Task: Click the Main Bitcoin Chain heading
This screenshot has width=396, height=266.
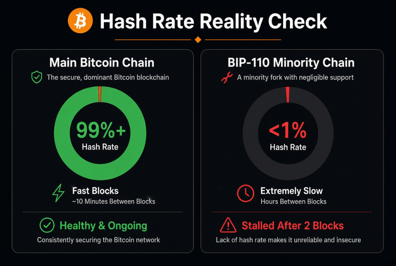Action: coord(102,63)
